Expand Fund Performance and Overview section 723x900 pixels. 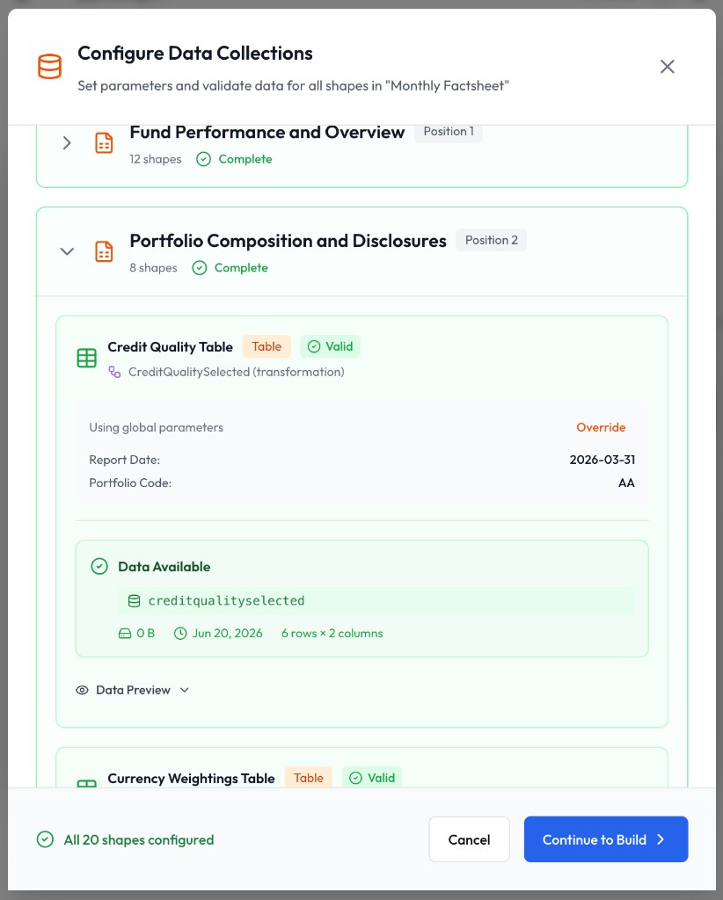tap(67, 143)
